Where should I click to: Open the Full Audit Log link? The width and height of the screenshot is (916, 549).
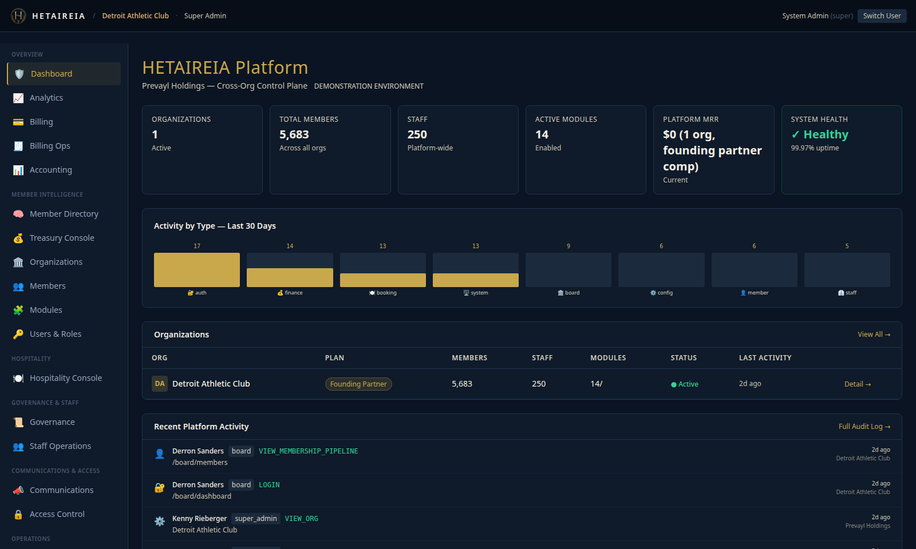(x=864, y=427)
